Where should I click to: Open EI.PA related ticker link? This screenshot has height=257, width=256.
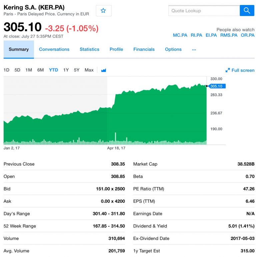[x=211, y=35]
